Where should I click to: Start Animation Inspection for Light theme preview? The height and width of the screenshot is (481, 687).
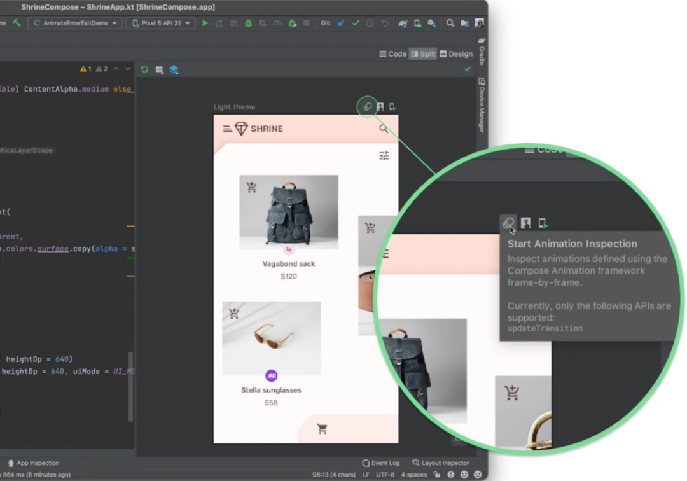tap(367, 106)
